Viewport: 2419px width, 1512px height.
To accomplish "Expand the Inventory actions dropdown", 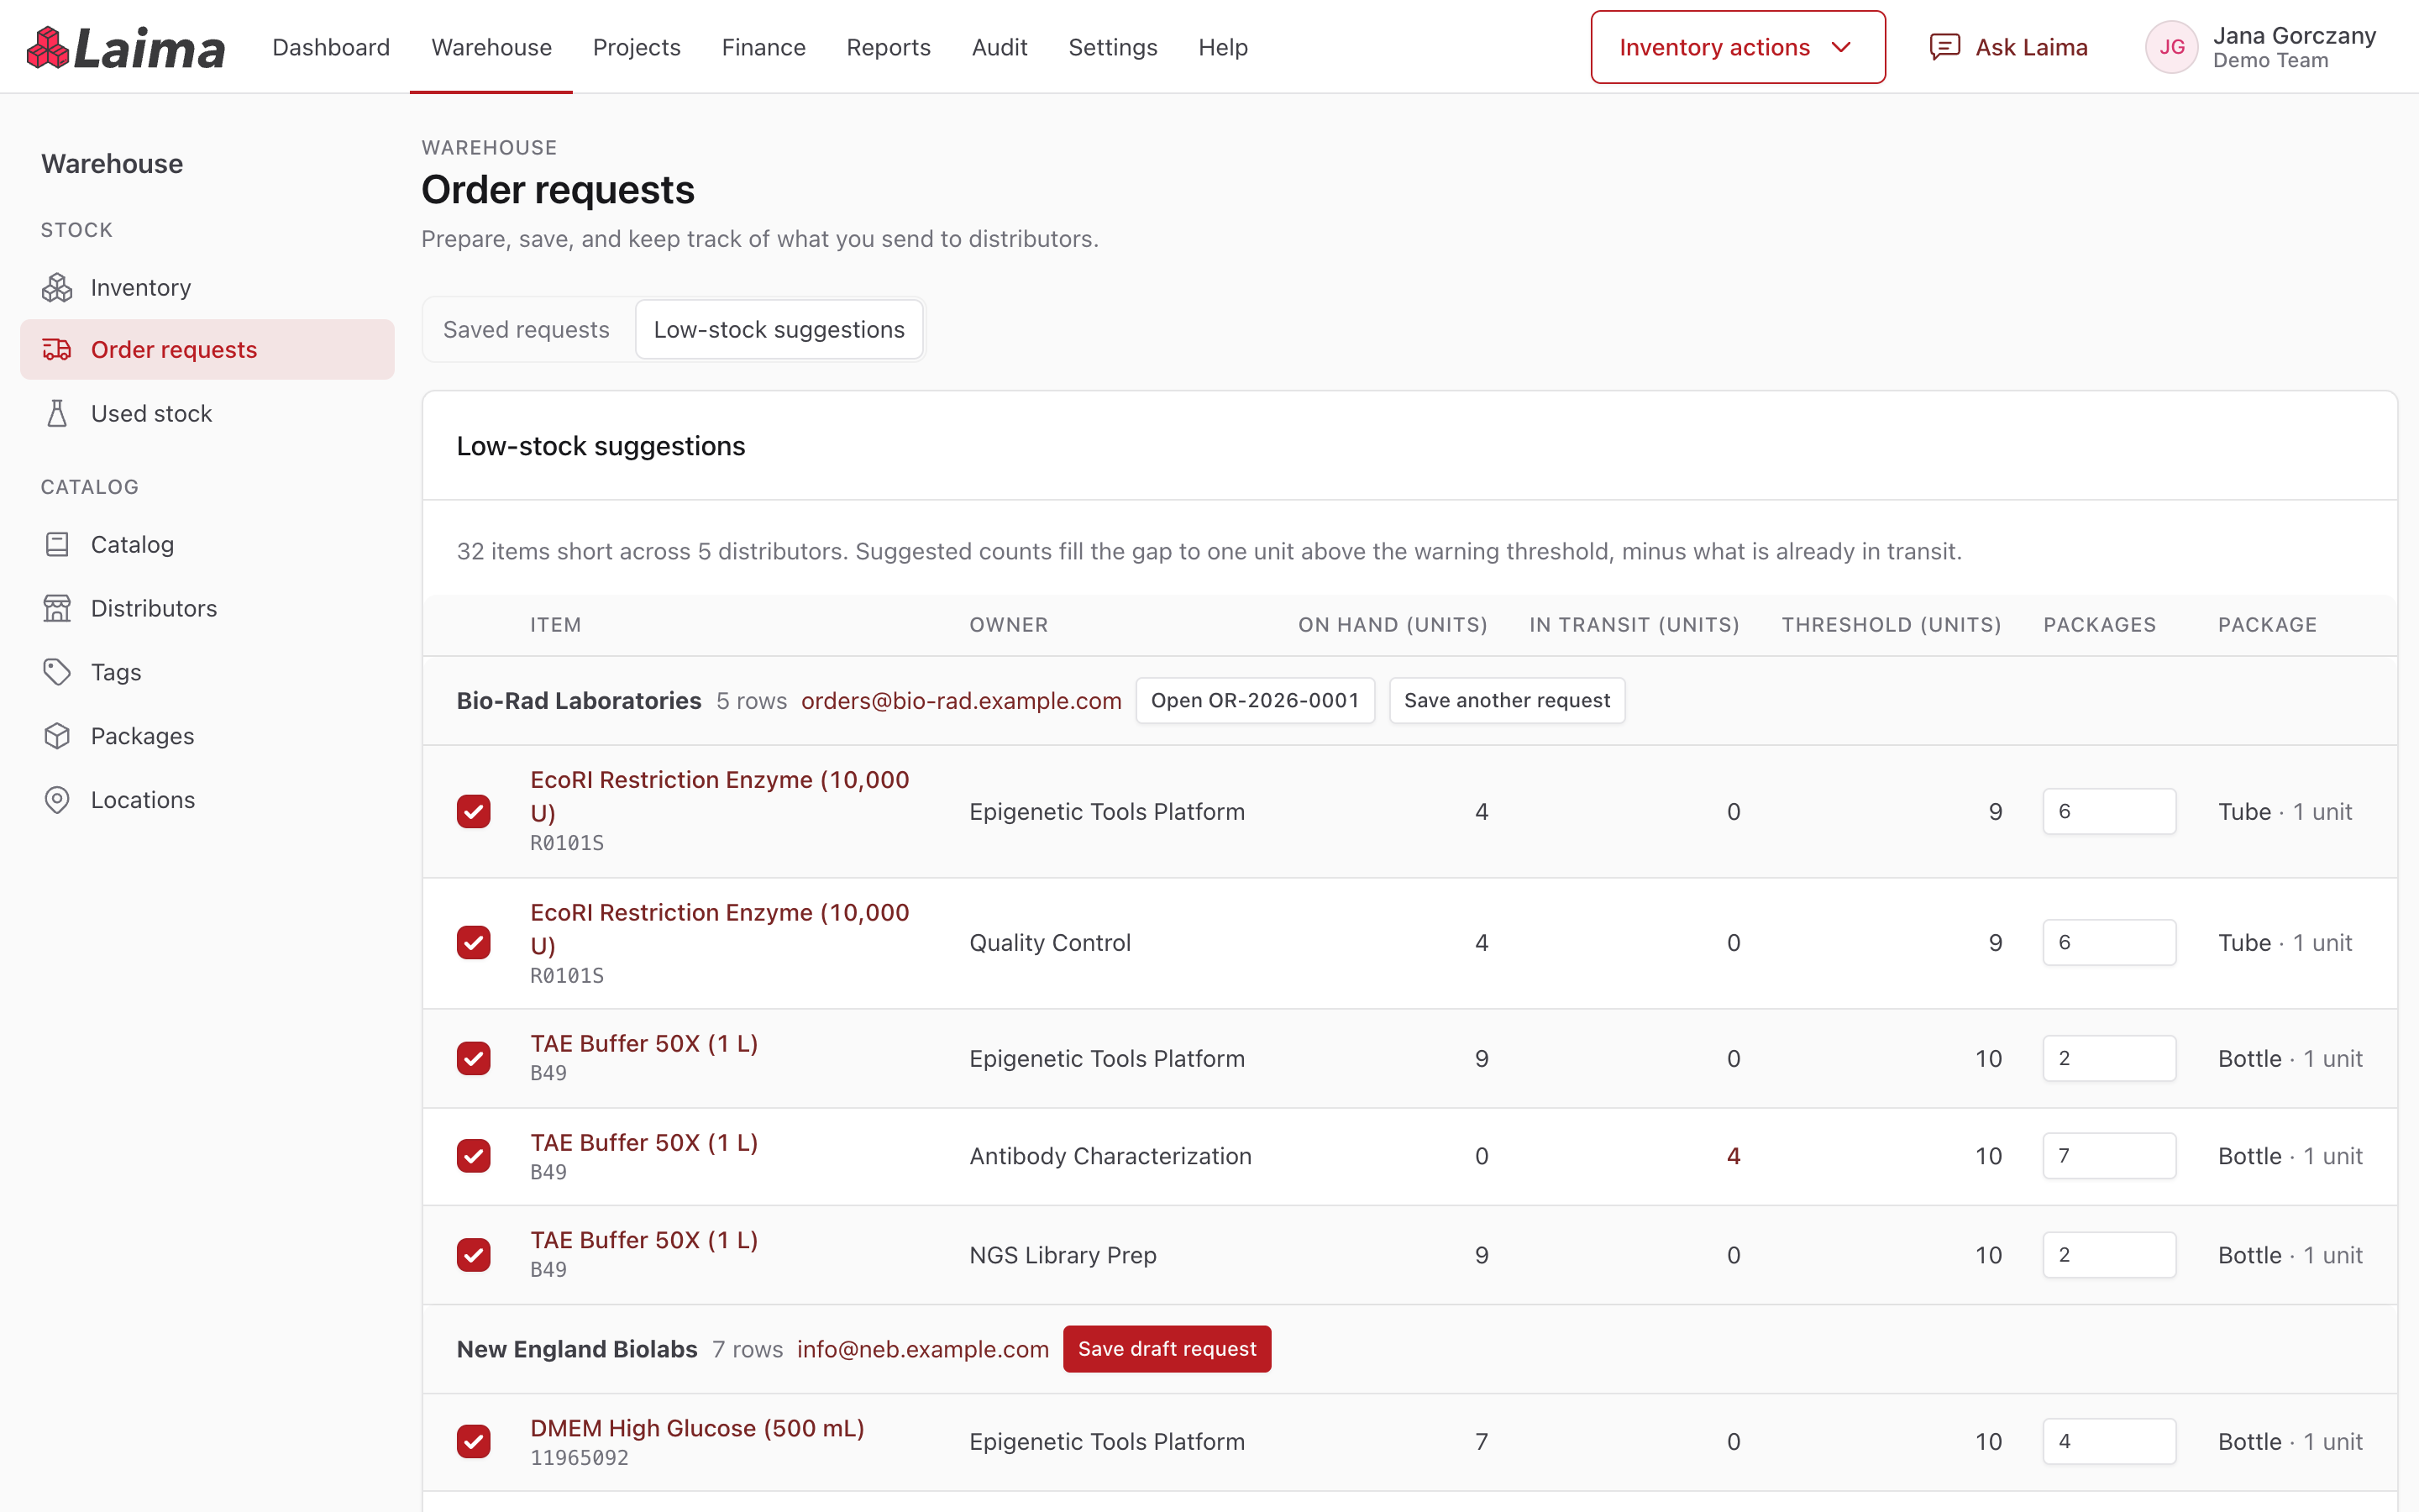I will [x=1737, y=47].
